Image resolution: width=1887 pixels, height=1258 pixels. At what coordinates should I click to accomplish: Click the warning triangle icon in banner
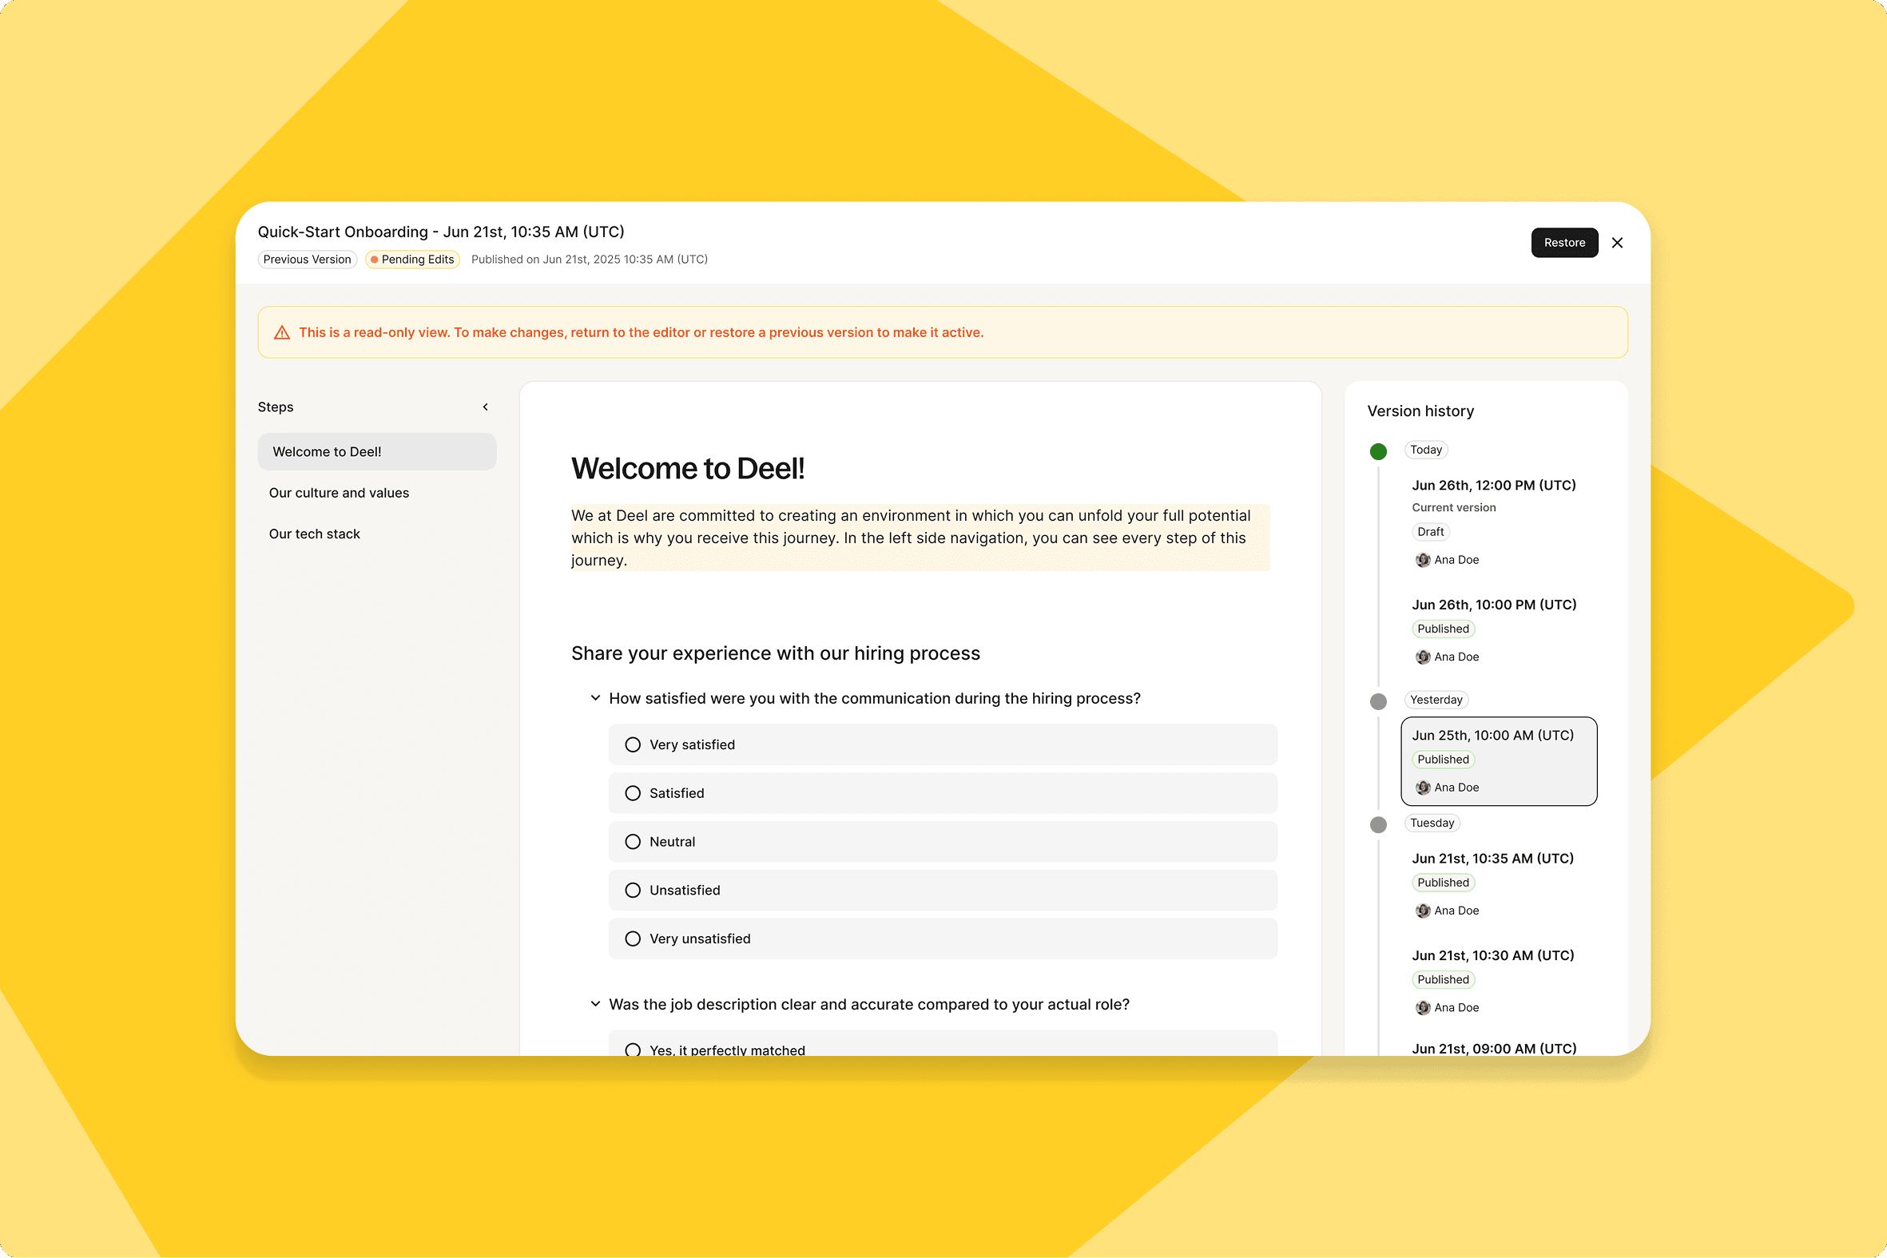281,332
